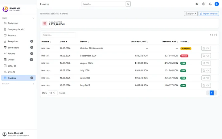Viewport: 222px width, 139px height.
Task: Click date 19.05.2026
Action: click(65, 85)
